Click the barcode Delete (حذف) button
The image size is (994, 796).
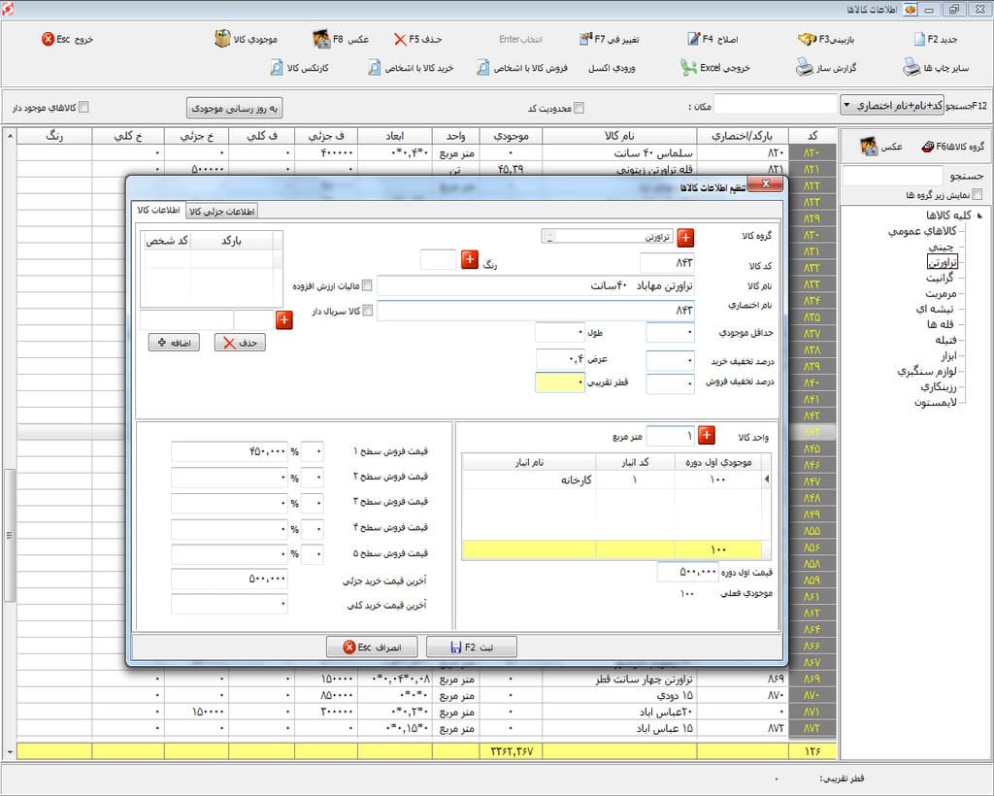coord(240,343)
